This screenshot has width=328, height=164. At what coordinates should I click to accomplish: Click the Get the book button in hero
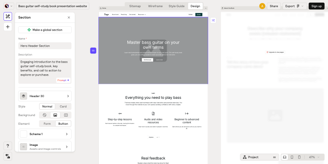(x=148, y=60)
